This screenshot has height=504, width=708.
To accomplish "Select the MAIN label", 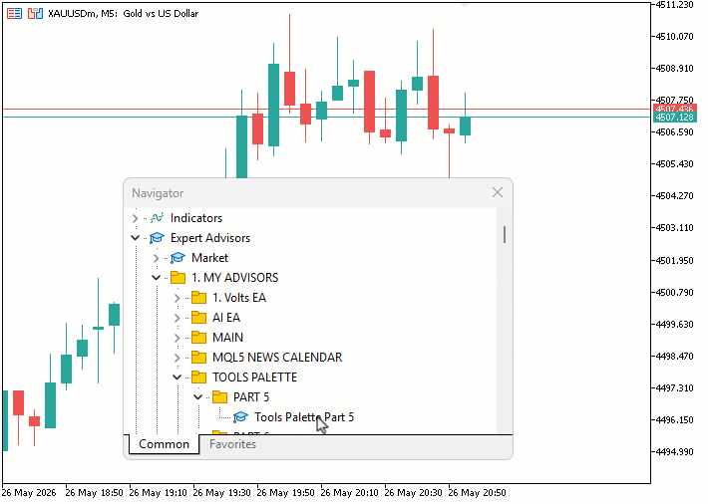I will coord(227,337).
